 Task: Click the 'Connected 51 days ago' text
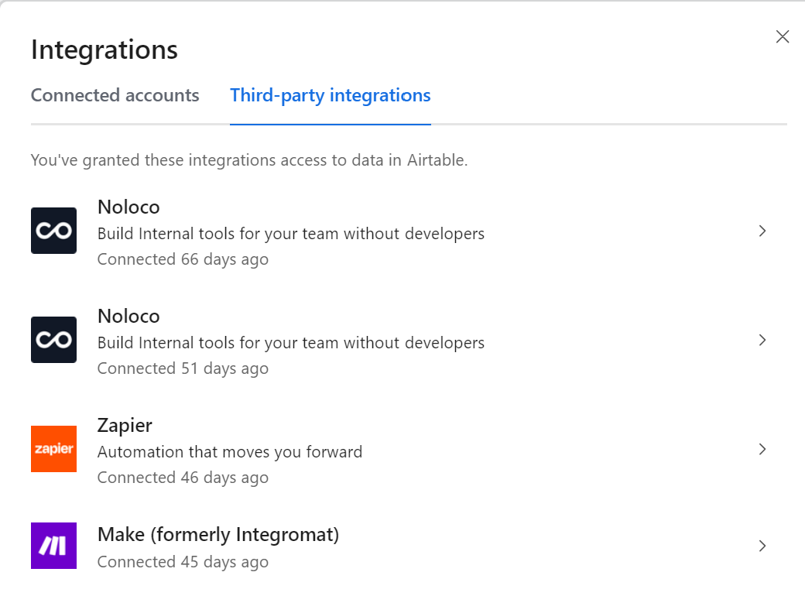[183, 368]
